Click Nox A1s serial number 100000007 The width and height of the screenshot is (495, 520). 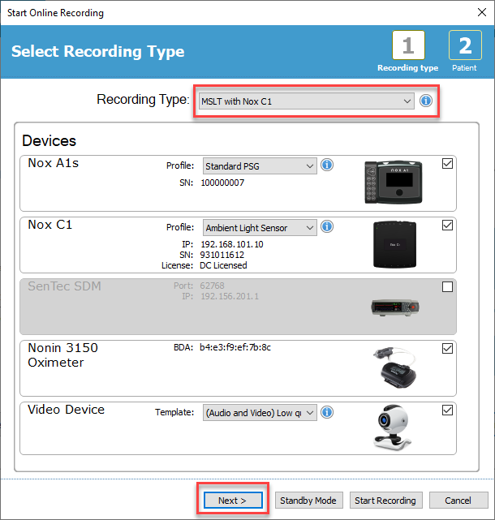coord(222,183)
